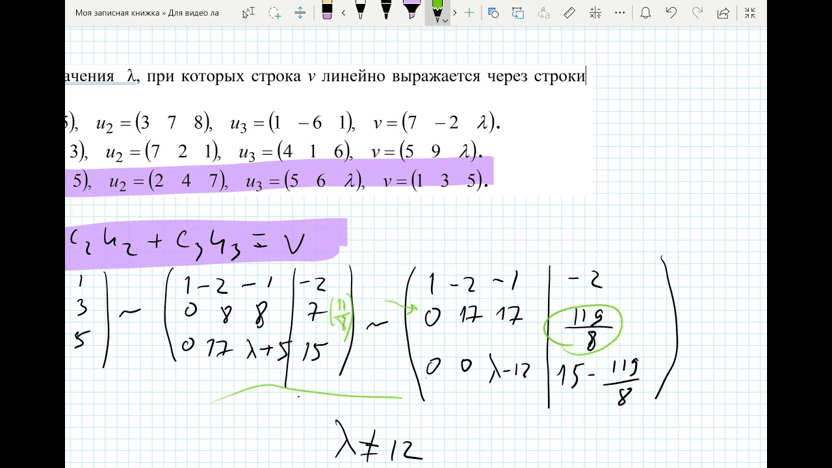Click the text 'u2 = (3 7 8)'
Screen dimensions: 832x468
click(153, 123)
